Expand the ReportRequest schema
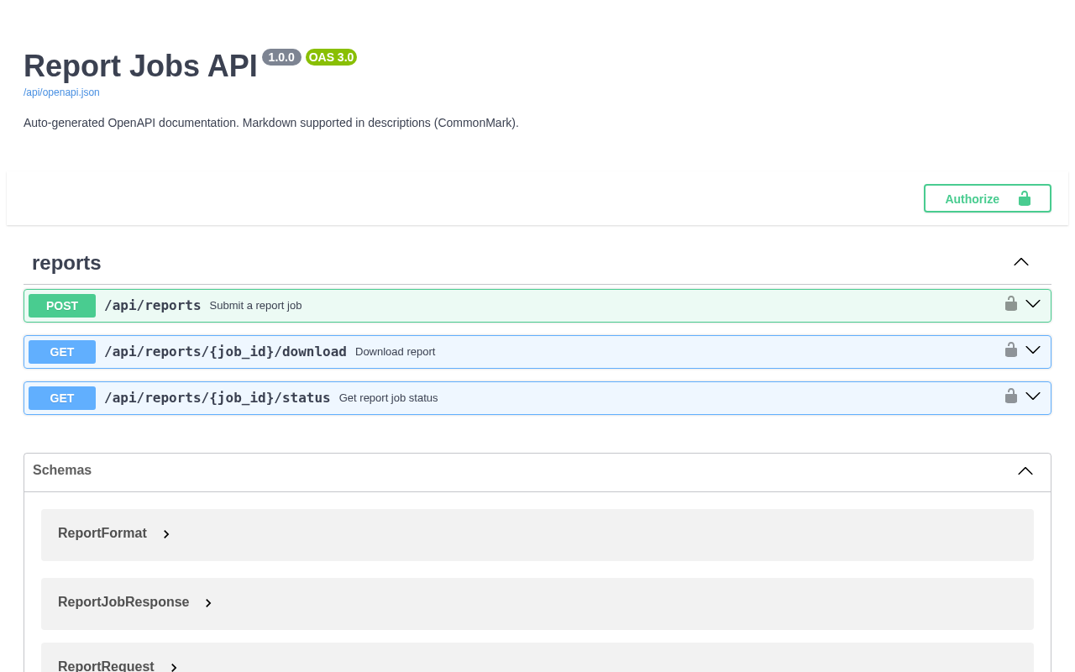1075x672 pixels. tap(174, 667)
